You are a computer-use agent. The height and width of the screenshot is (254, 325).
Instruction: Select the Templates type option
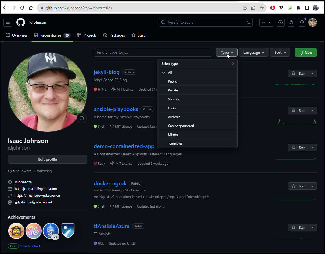tap(197, 144)
